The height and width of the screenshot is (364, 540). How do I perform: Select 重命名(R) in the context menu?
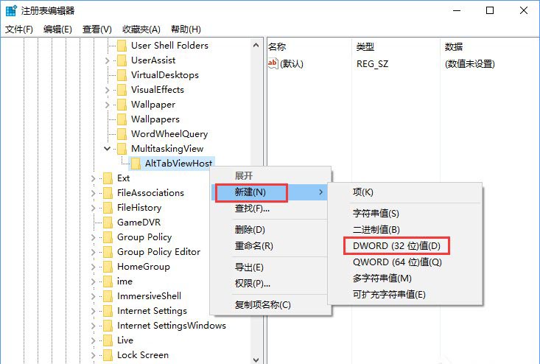254,246
